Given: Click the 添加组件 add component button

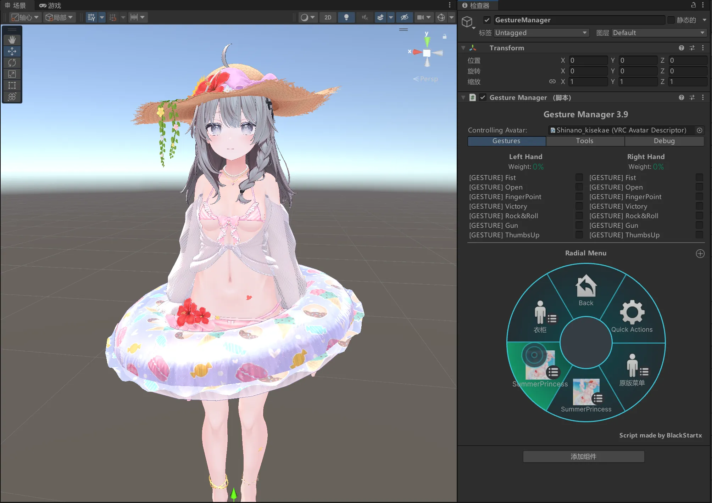Looking at the screenshot, I should click(584, 457).
